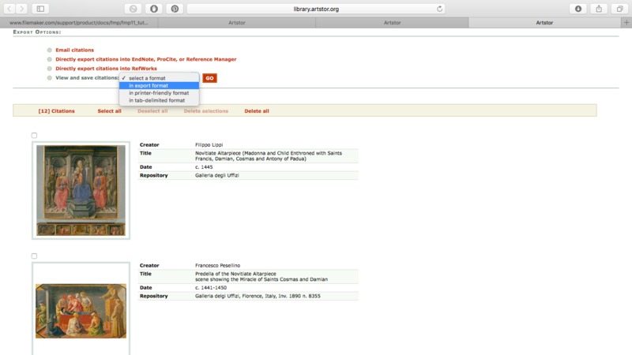This screenshot has height=355, width=632.
Task: Choose 'in printer-friendly format' option
Action: click(159, 93)
